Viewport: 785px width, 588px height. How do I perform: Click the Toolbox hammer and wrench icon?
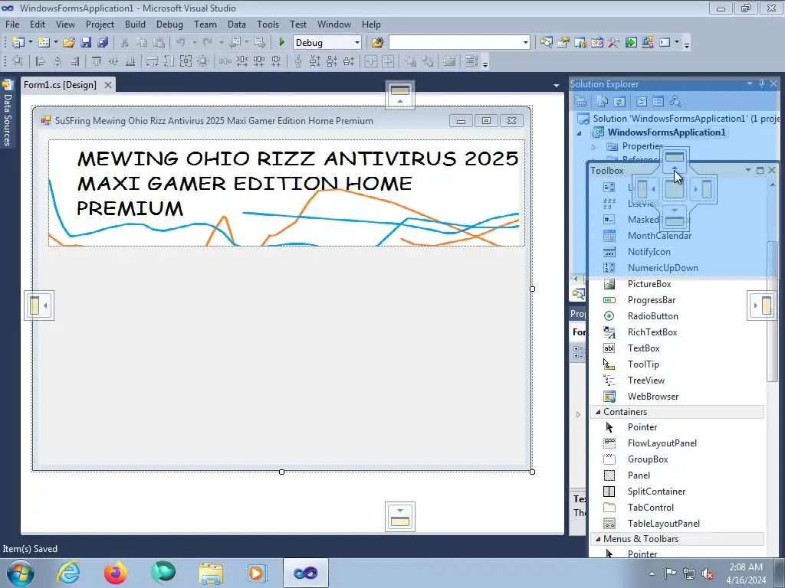[614, 43]
